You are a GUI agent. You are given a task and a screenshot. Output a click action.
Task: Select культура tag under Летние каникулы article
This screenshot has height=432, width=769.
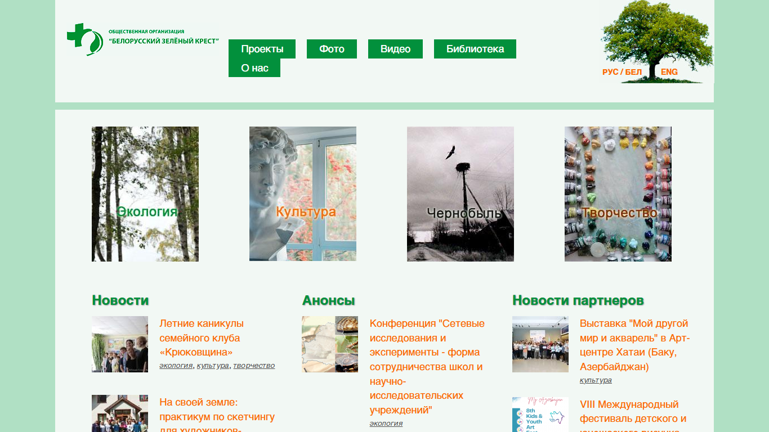tap(213, 366)
